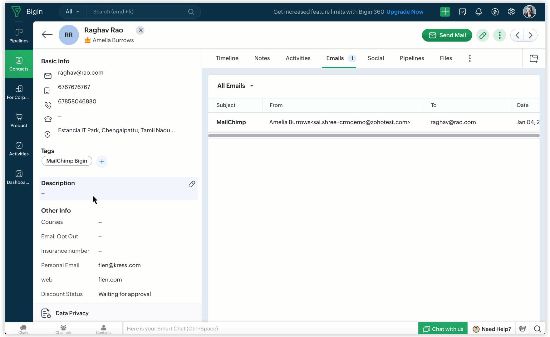Click the raghav@rao.com email in Basic Info

click(81, 73)
